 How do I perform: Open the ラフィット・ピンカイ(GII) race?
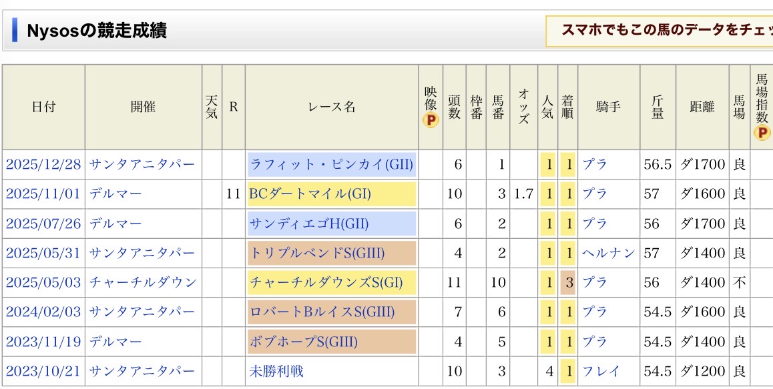[x=332, y=165]
